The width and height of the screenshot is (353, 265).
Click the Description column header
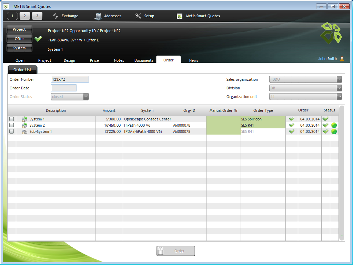pos(56,110)
